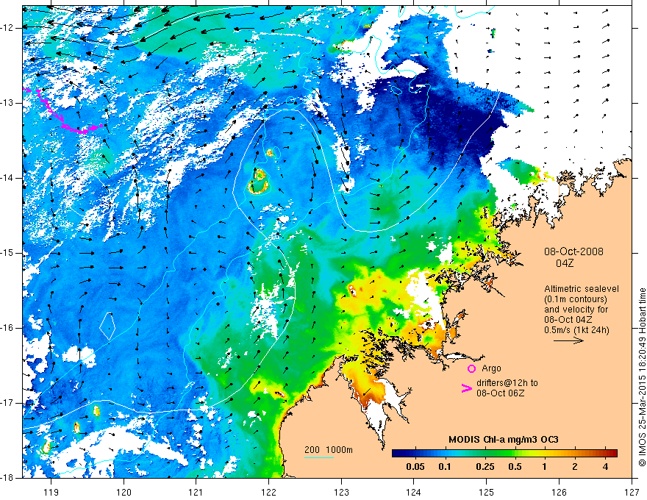Click the longitude axis label '119'

pyautogui.click(x=51, y=492)
